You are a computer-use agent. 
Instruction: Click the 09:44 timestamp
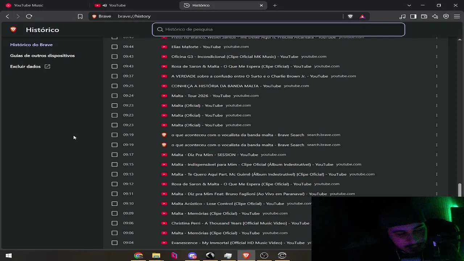click(128, 47)
